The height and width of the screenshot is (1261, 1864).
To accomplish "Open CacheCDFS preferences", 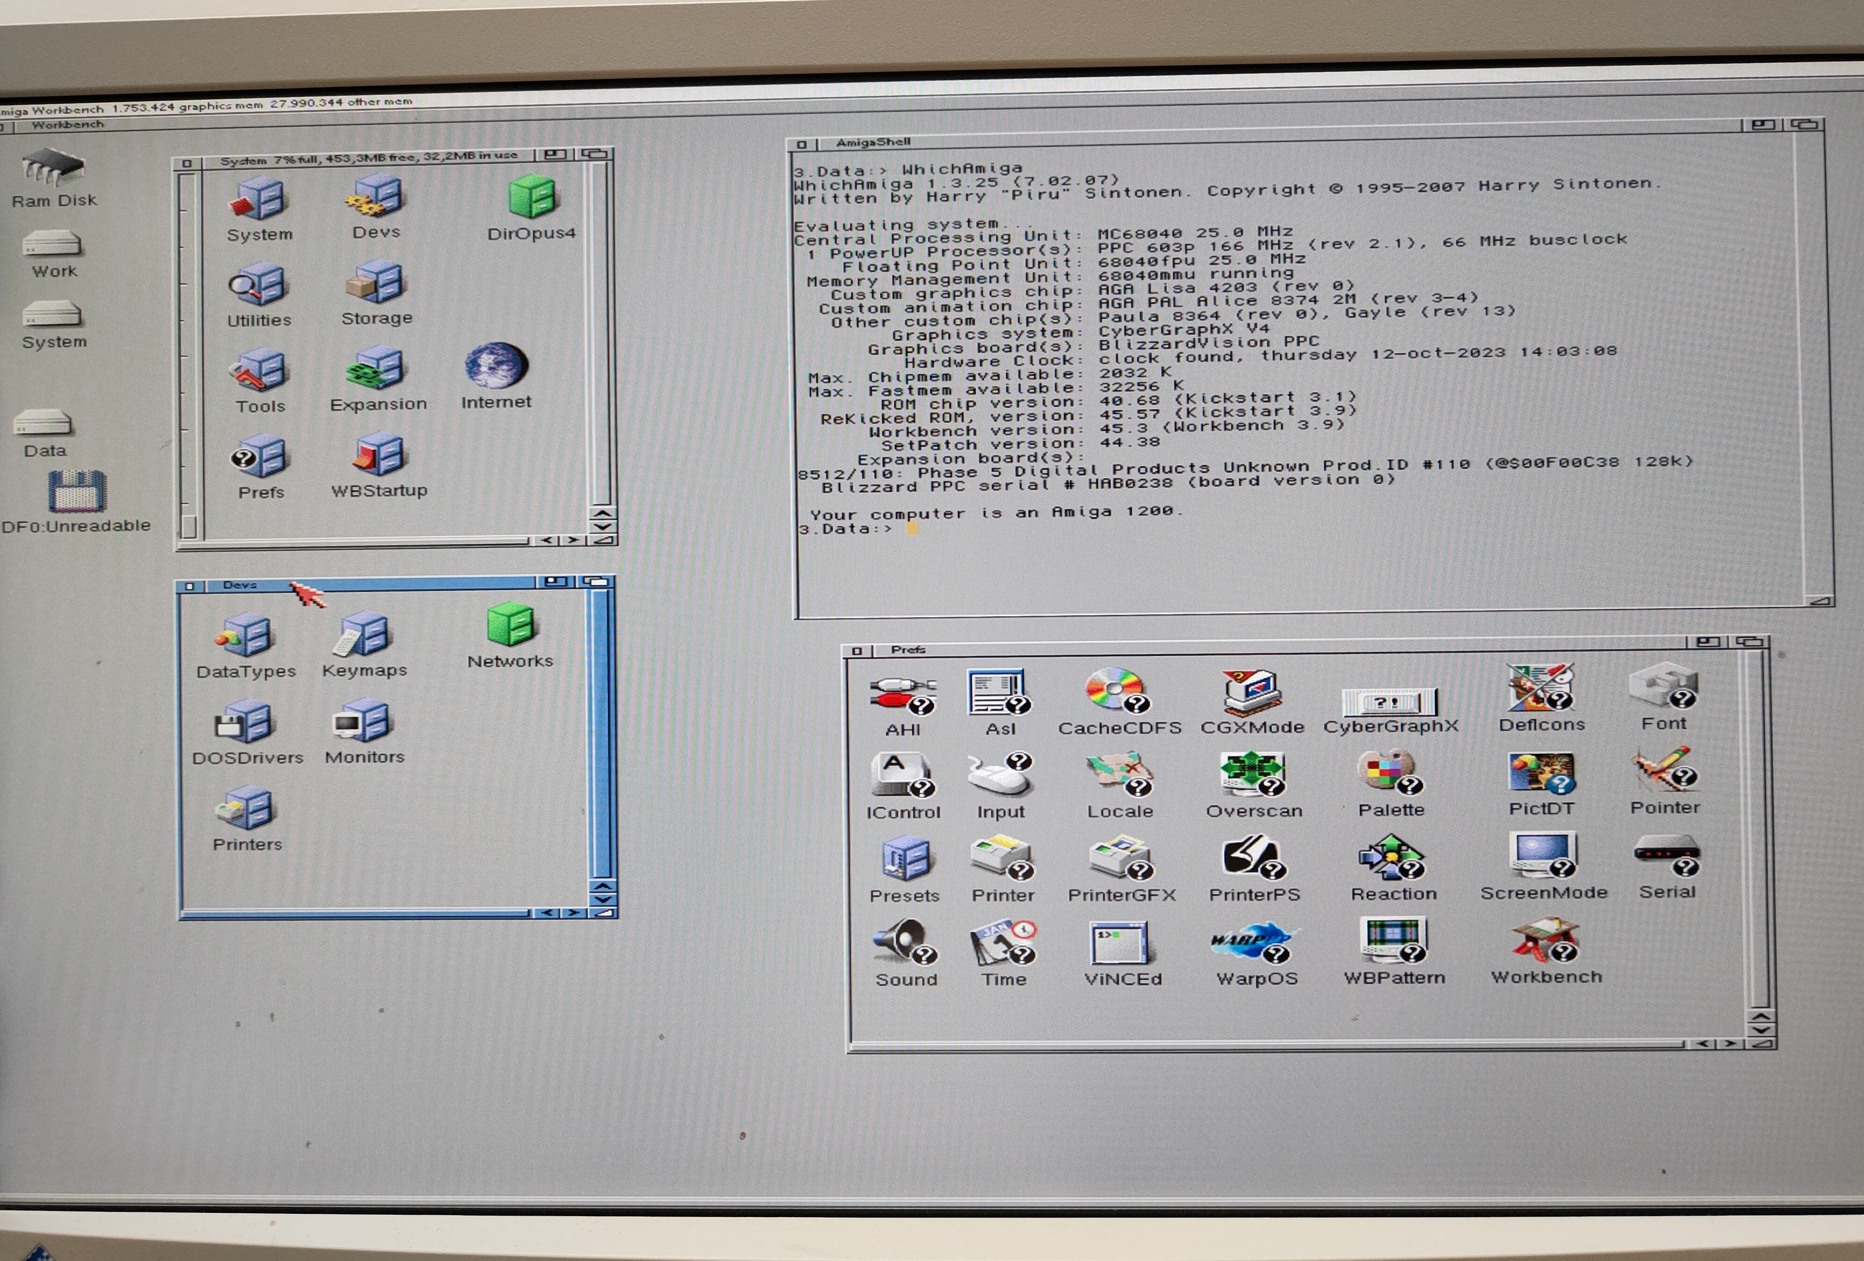I will click(x=1117, y=690).
